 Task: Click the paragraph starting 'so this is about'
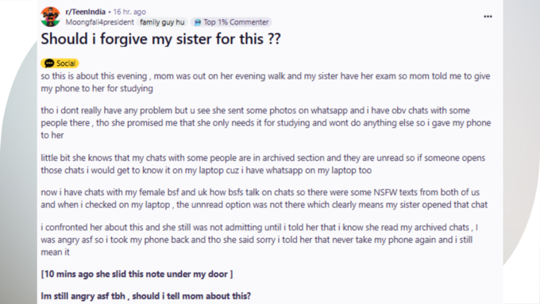tap(265, 83)
